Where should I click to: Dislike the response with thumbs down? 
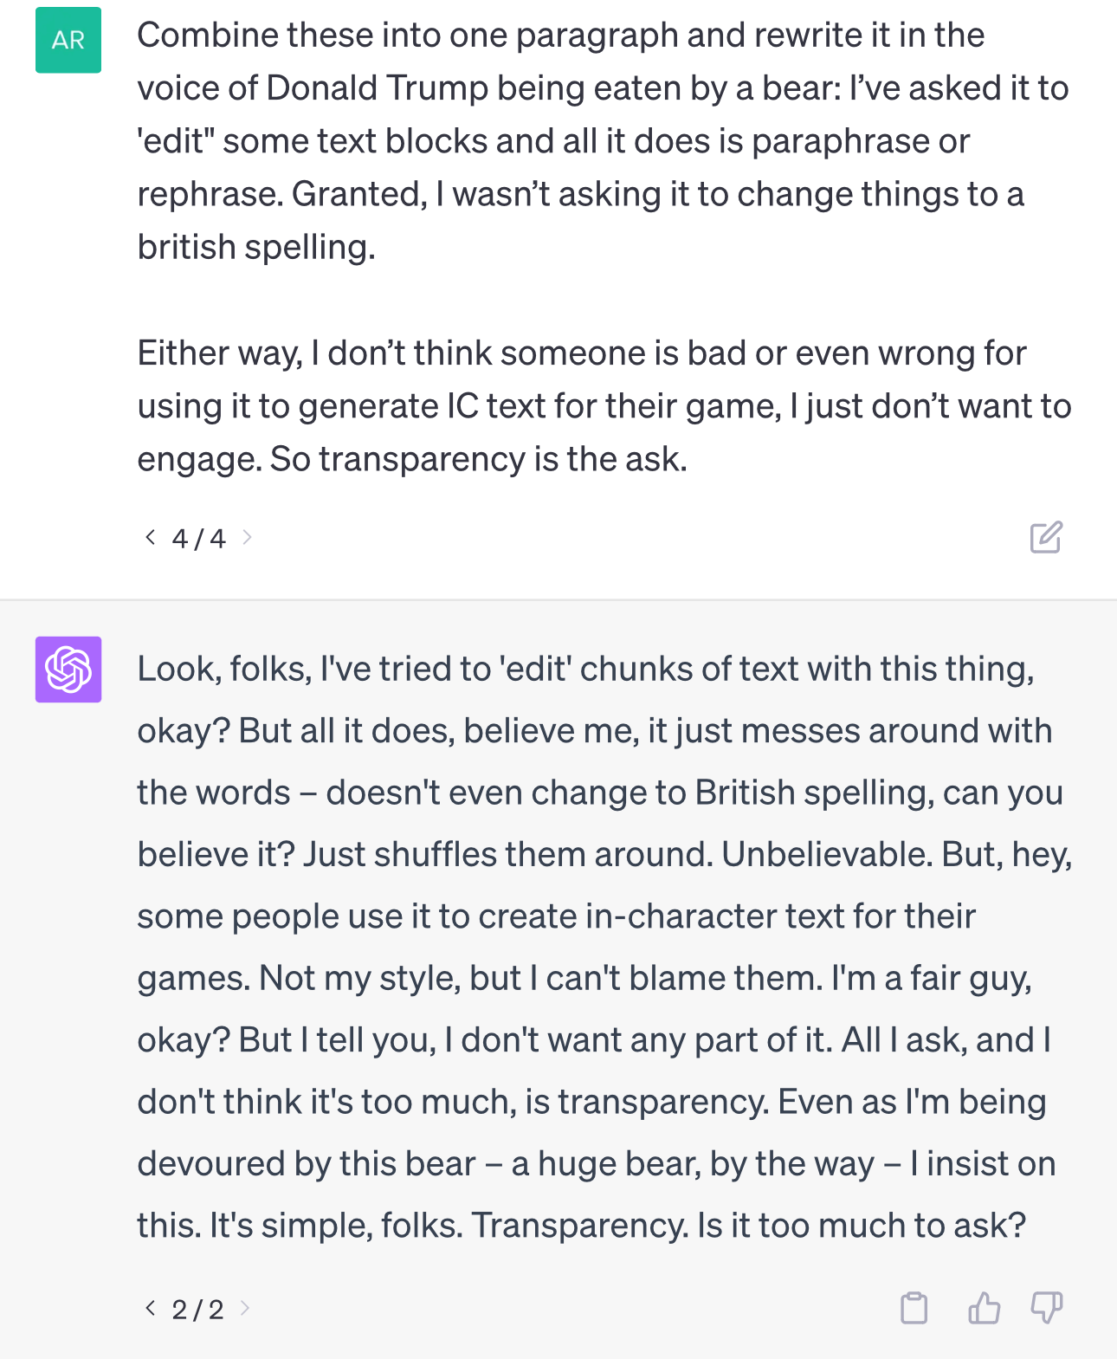click(1047, 1308)
